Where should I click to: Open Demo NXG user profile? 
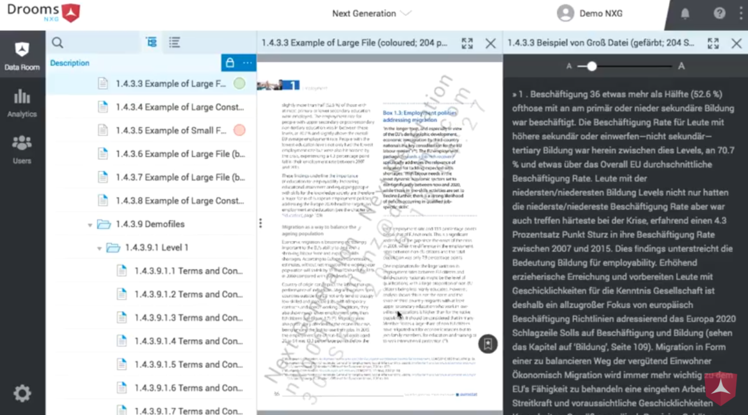(589, 14)
